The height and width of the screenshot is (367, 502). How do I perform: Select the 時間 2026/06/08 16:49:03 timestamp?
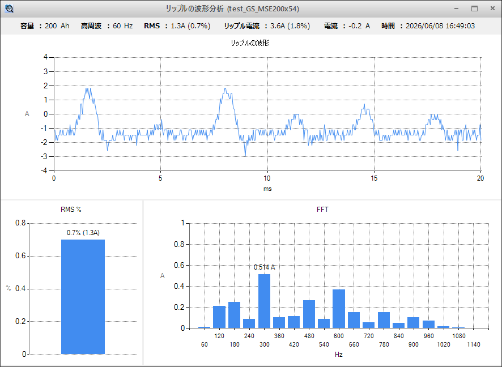tap(440, 26)
